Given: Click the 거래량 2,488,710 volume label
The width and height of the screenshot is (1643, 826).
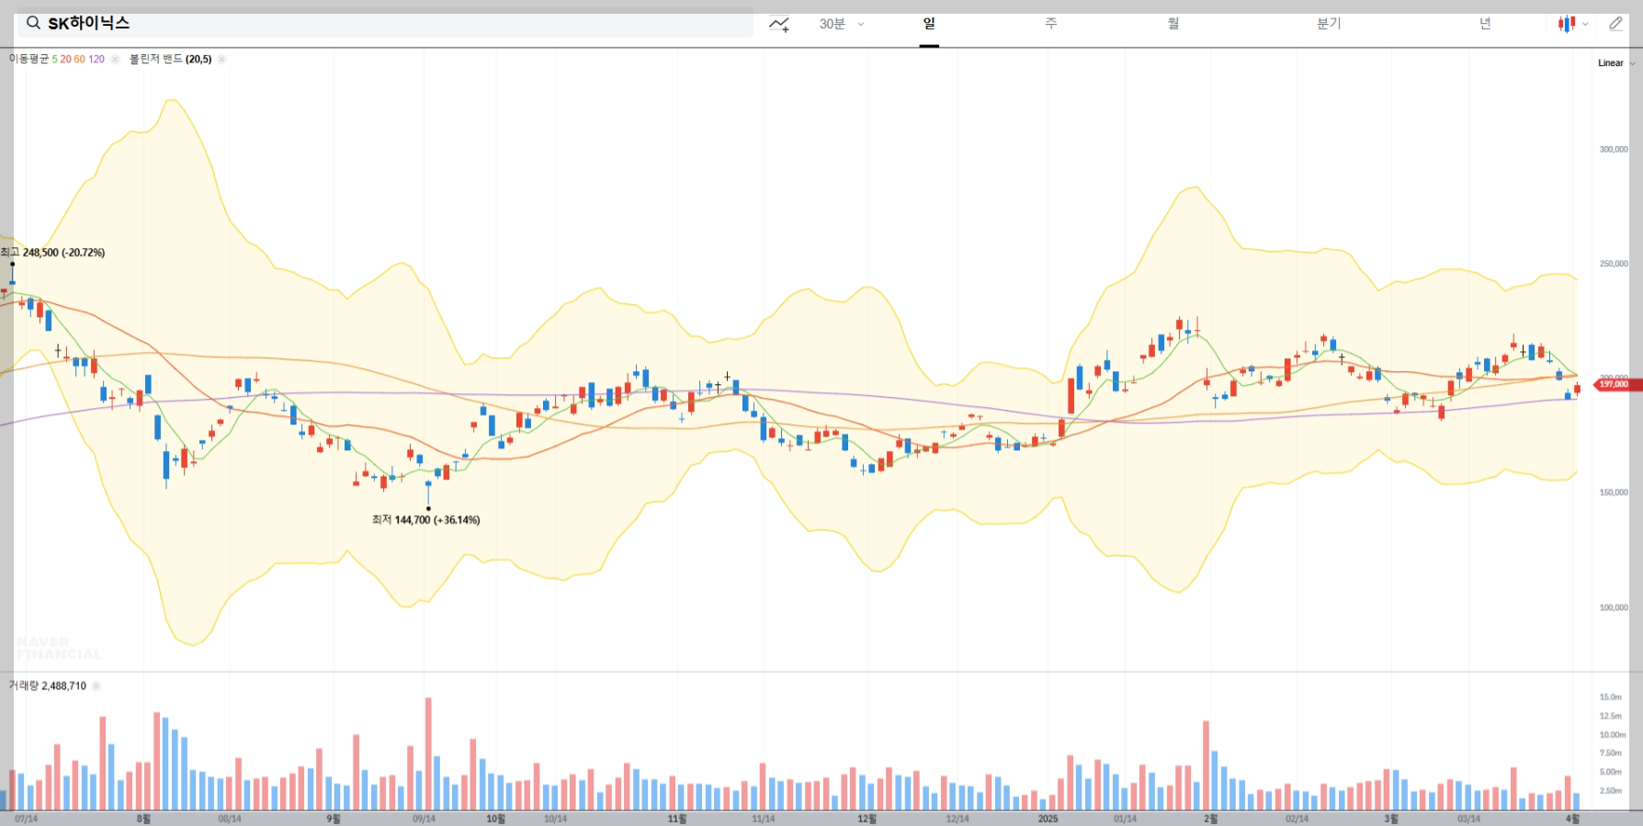Looking at the screenshot, I should [48, 685].
